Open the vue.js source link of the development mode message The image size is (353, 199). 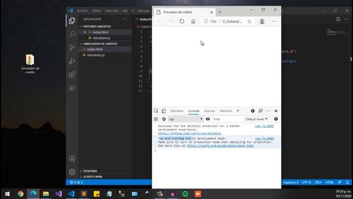[x=264, y=138]
